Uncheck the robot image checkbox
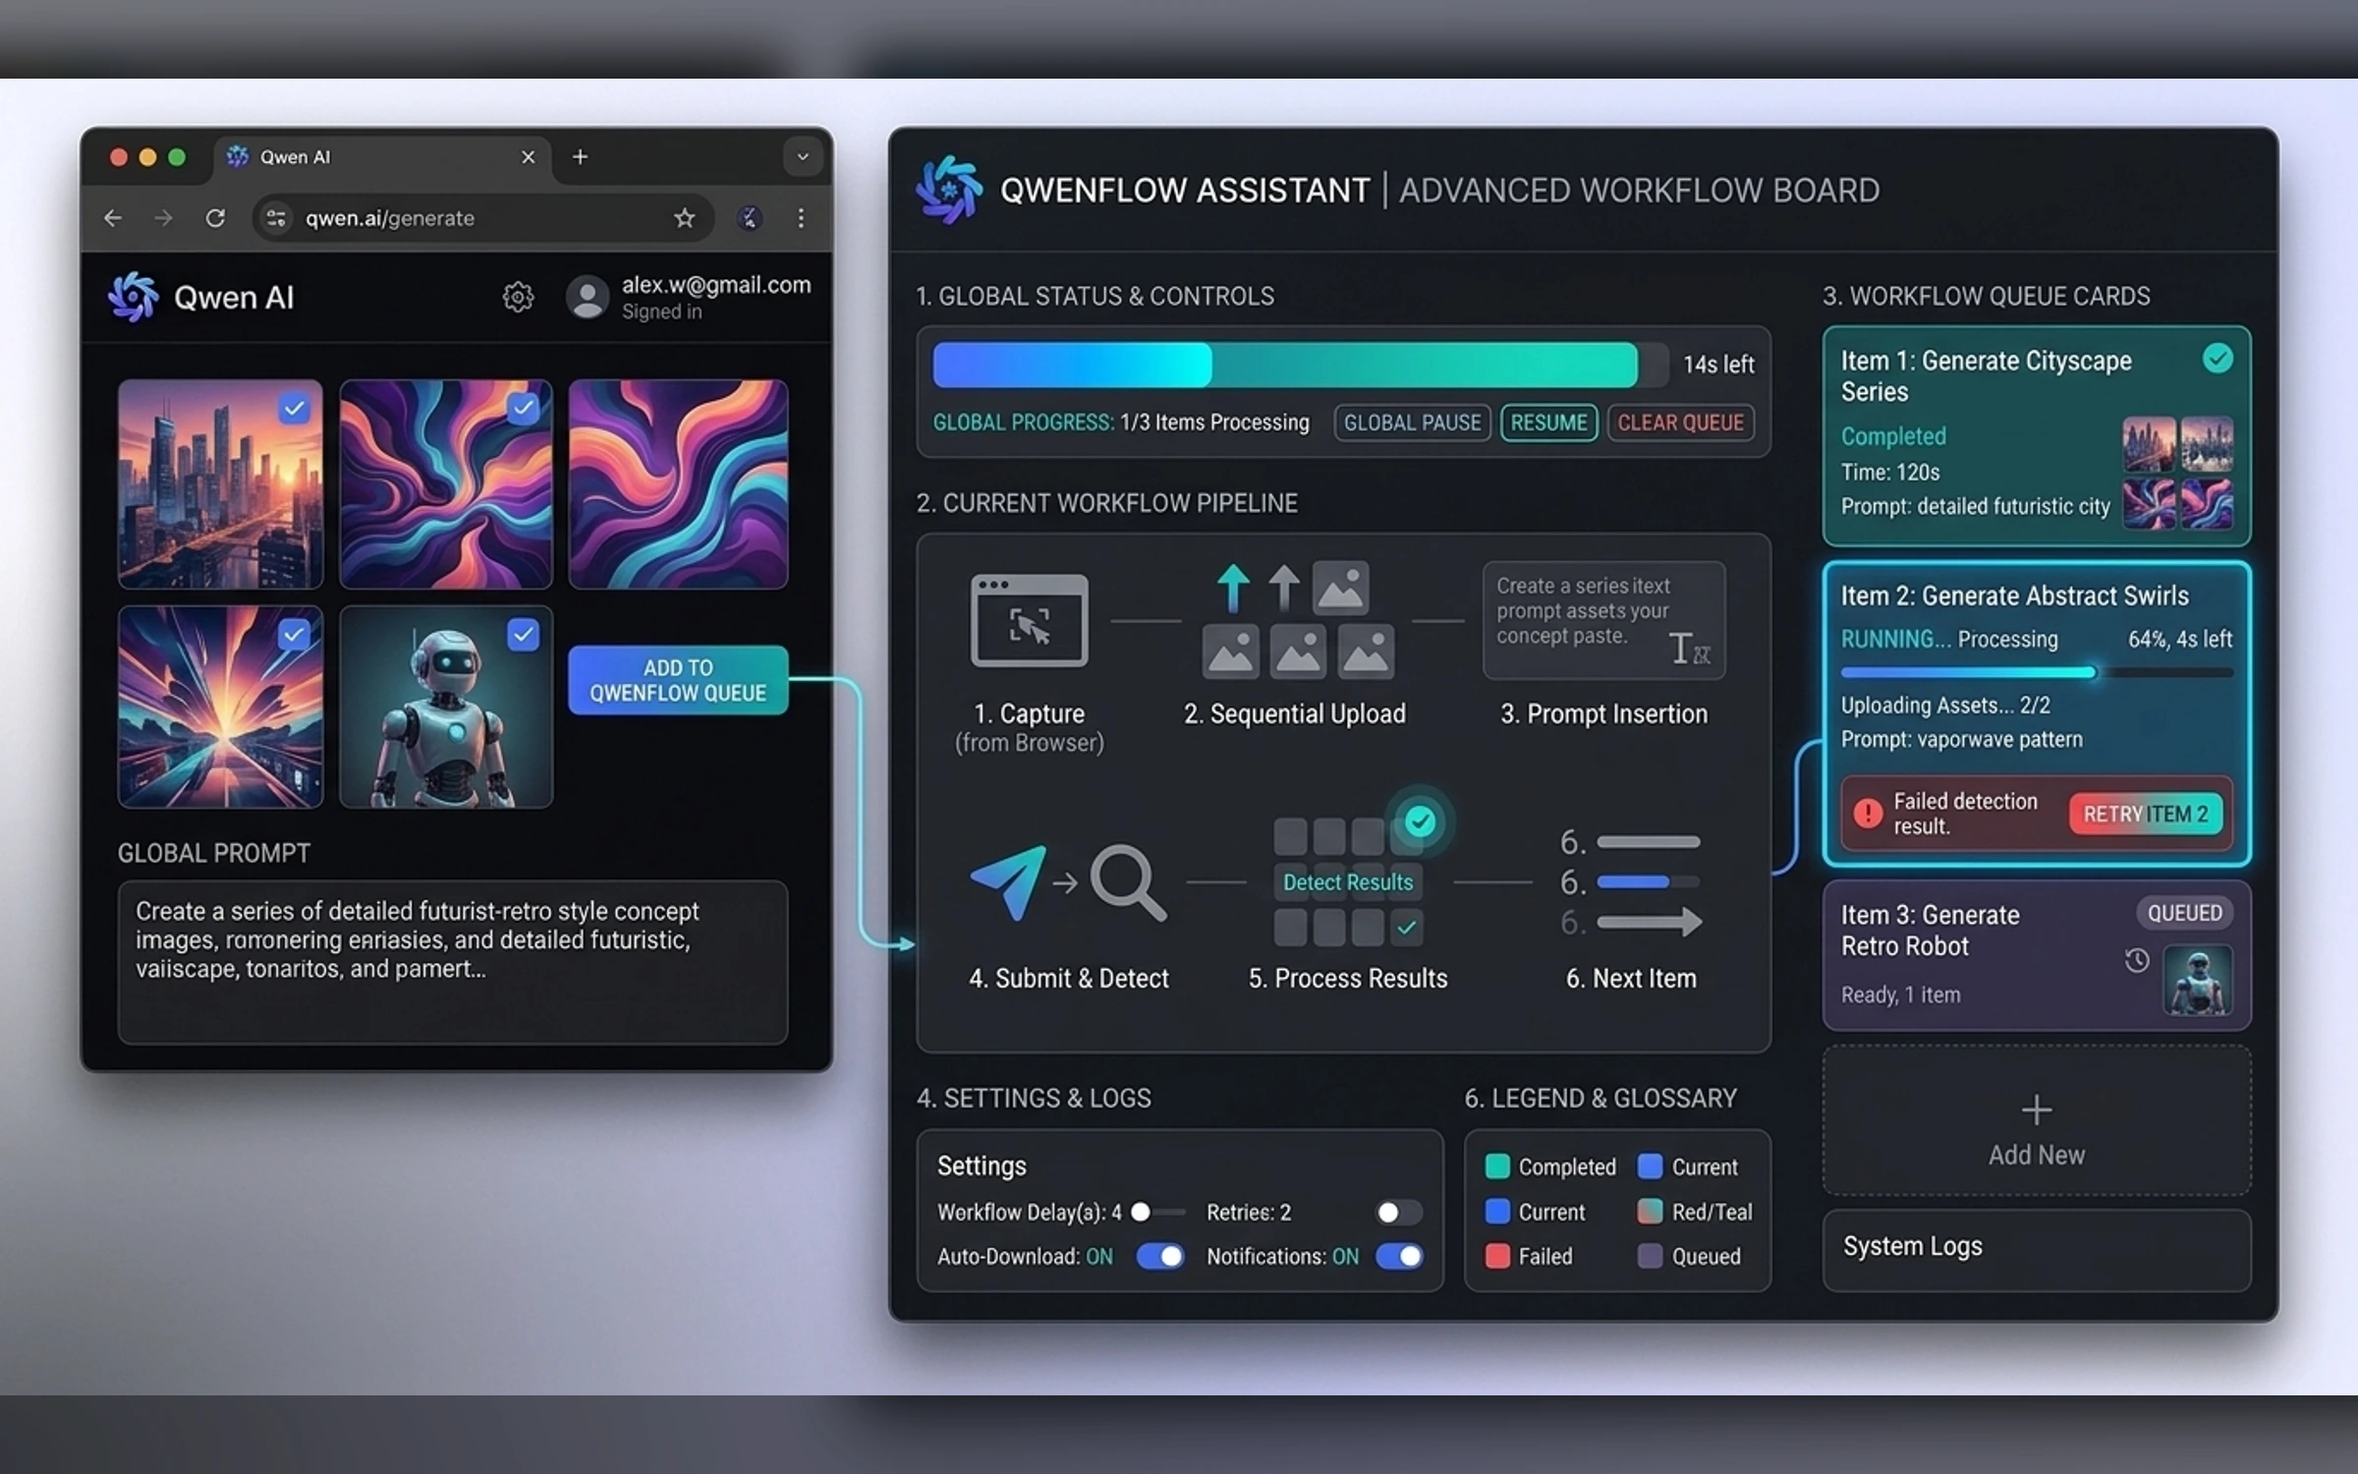The height and width of the screenshot is (1474, 2358). 524,635
